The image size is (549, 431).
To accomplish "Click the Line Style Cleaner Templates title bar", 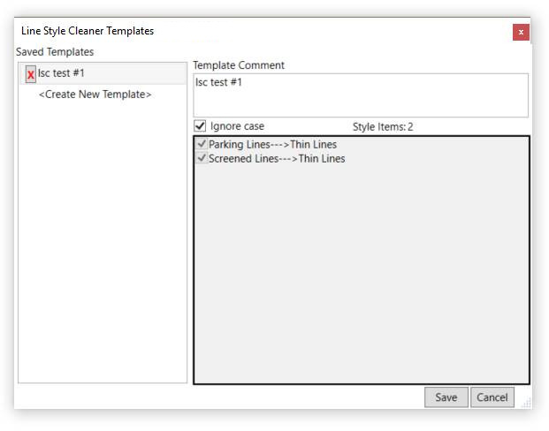I will pyautogui.click(x=265, y=31).
